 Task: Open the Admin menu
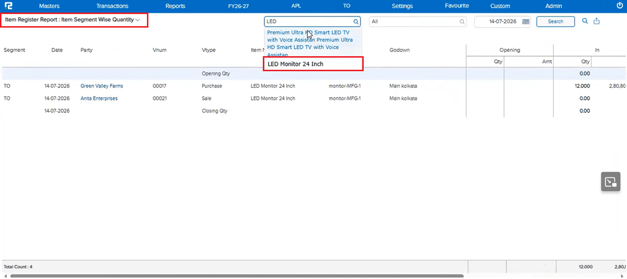pyautogui.click(x=554, y=6)
